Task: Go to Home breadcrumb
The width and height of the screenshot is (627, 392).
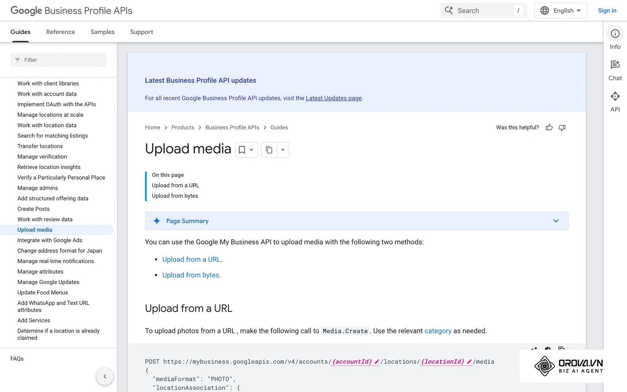Action: [152, 127]
